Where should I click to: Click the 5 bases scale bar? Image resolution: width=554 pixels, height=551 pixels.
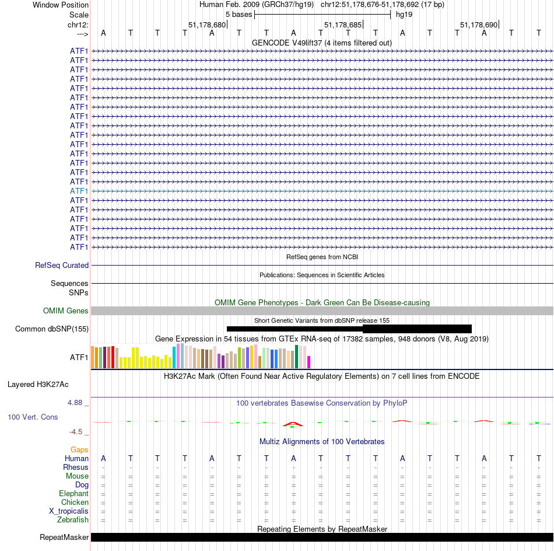pyautogui.click(x=322, y=15)
